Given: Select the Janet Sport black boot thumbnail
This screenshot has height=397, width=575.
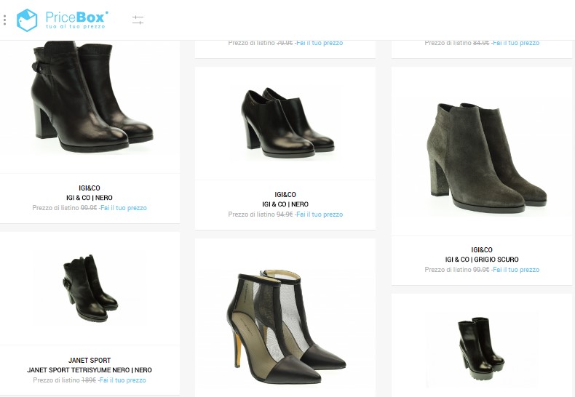Looking at the screenshot, I should [x=90, y=289].
